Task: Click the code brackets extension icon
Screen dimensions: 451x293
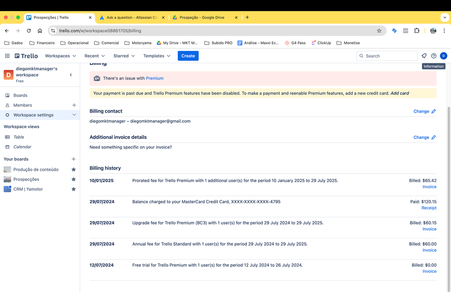Action: coord(405,31)
